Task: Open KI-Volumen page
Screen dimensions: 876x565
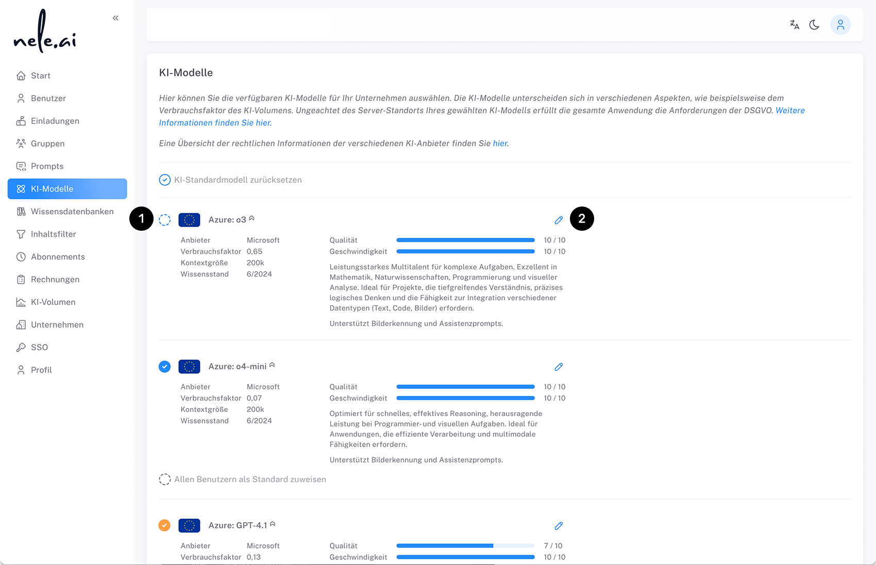Action: pos(67,302)
